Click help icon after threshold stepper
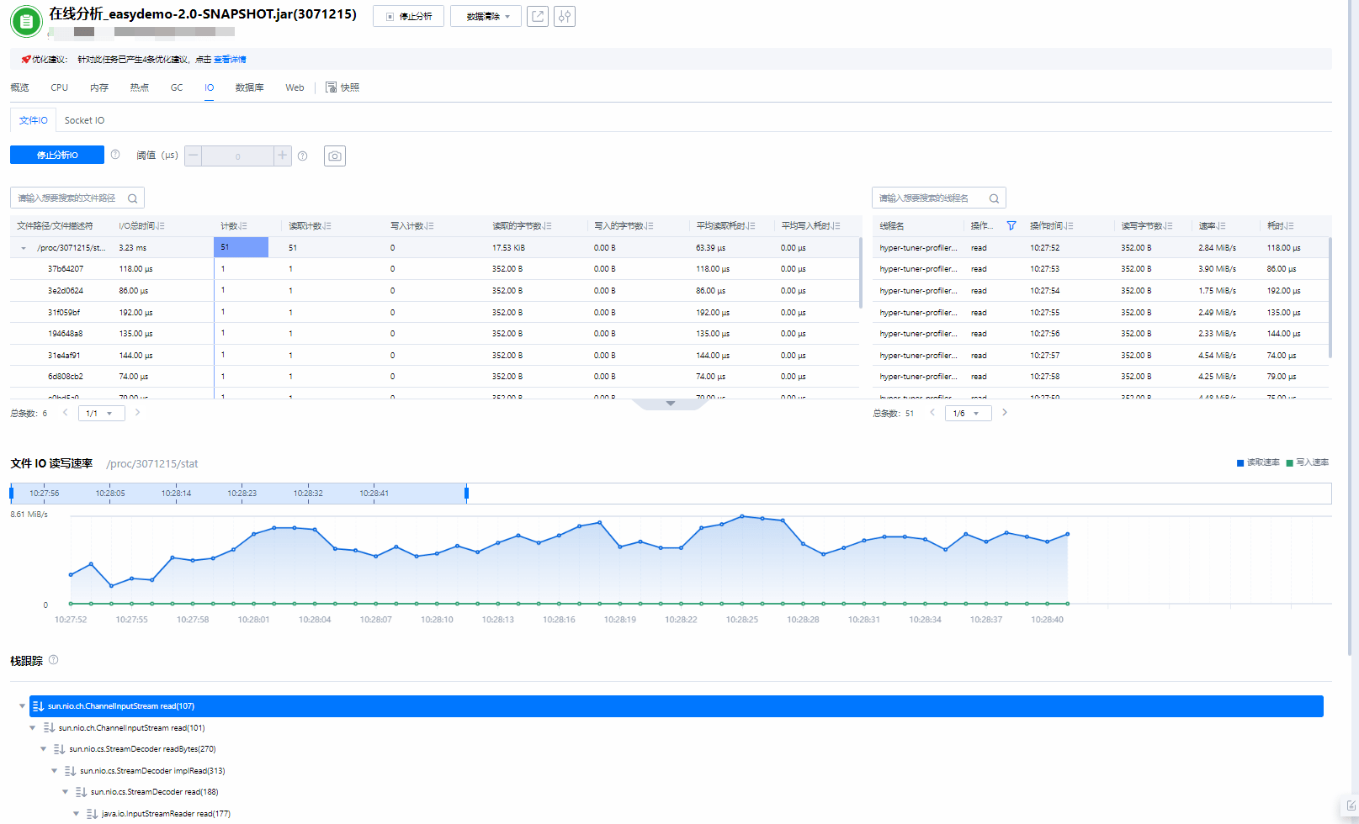The height and width of the screenshot is (824, 1359). tap(303, 156)
